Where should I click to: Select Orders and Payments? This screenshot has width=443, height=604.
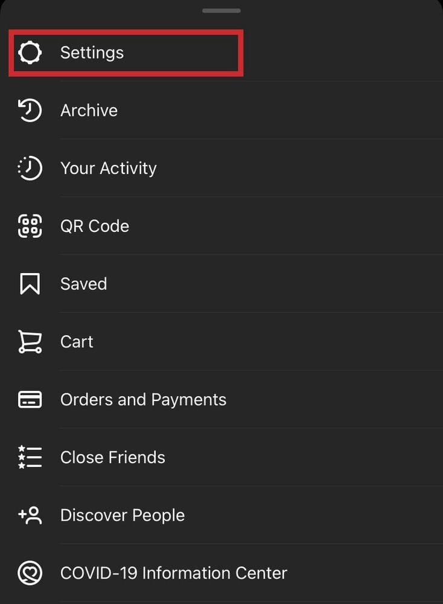click(x=143, y=400)
